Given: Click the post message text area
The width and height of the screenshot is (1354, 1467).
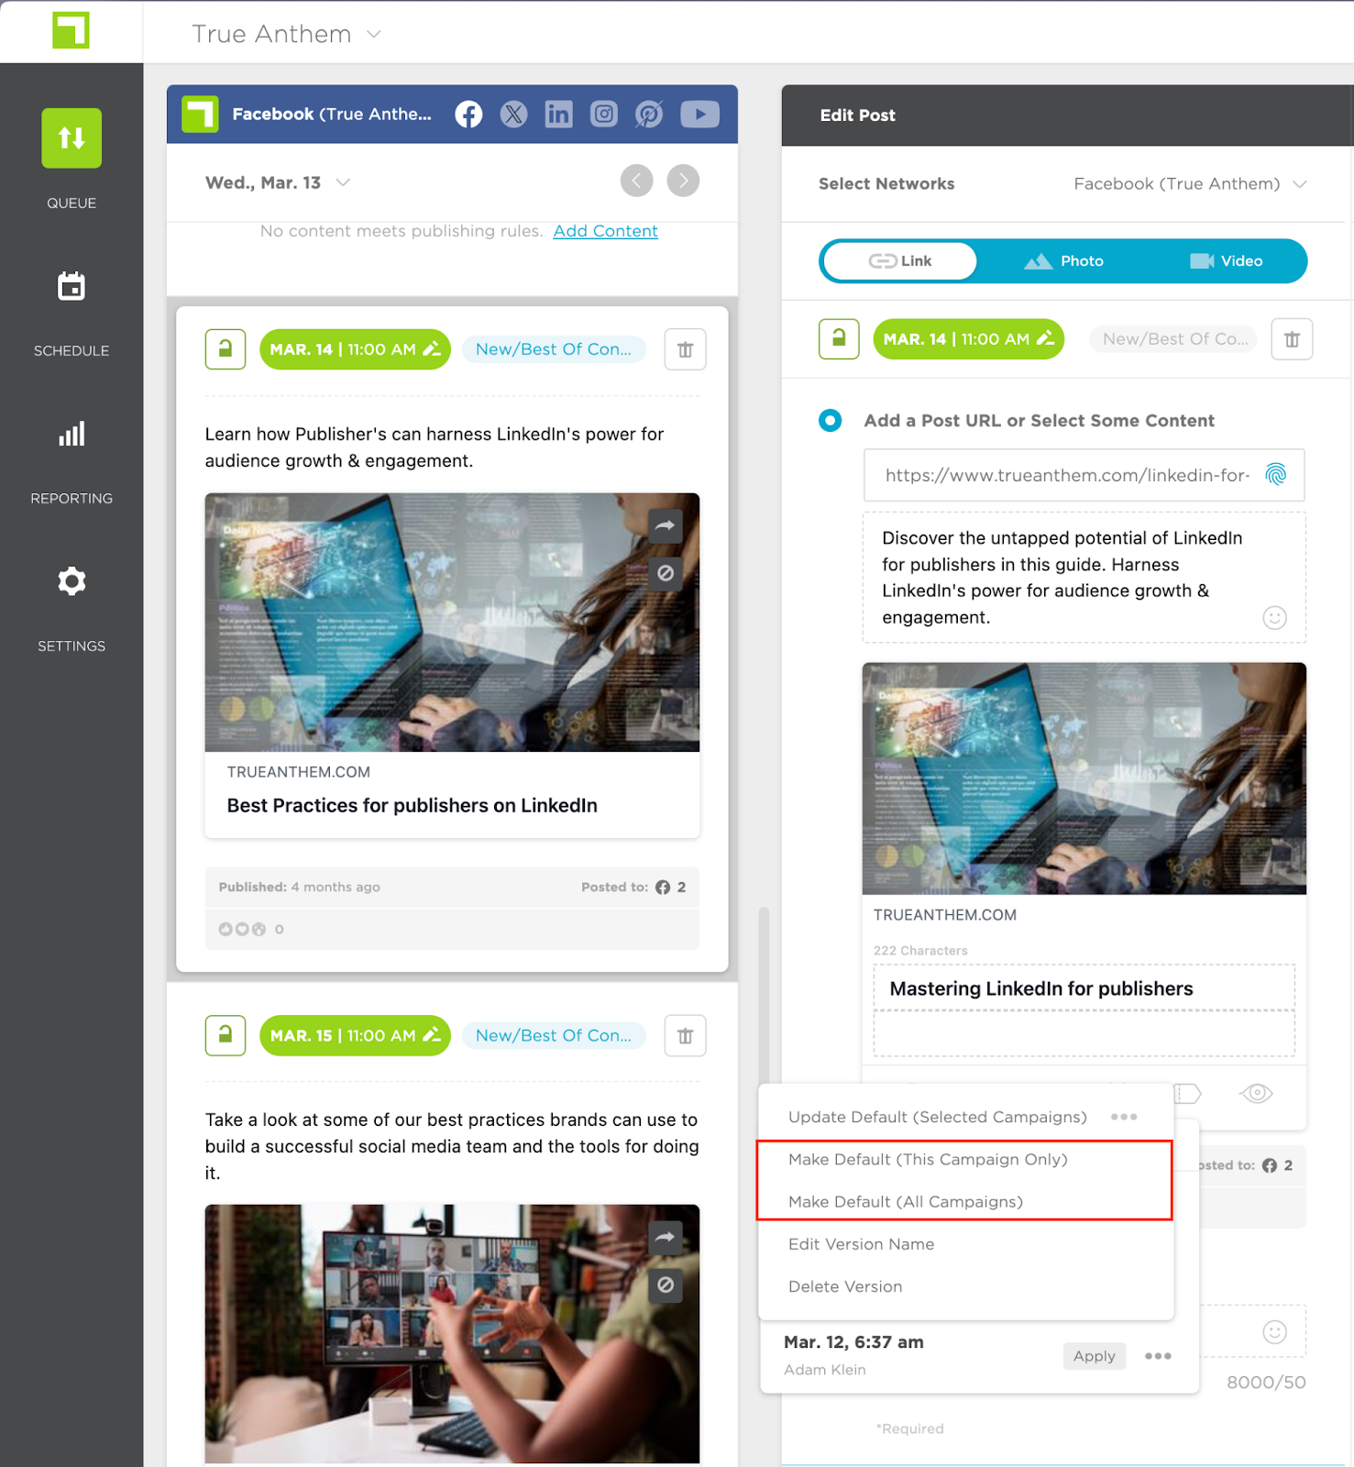Looking at the screenshot, I should click(x=1084, y=578).
